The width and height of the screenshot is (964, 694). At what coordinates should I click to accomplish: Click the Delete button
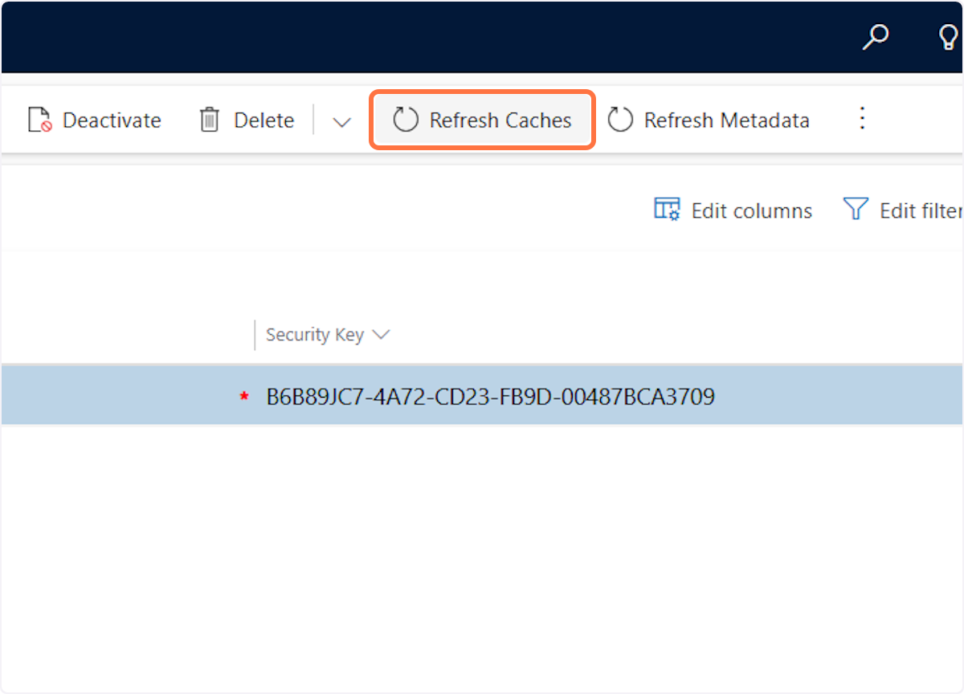tap(247, 119)
